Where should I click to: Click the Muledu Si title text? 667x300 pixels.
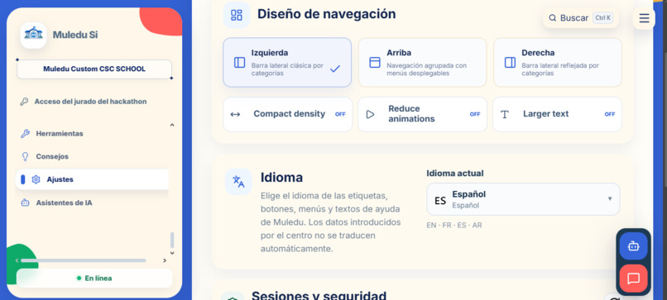pos(75,35)
